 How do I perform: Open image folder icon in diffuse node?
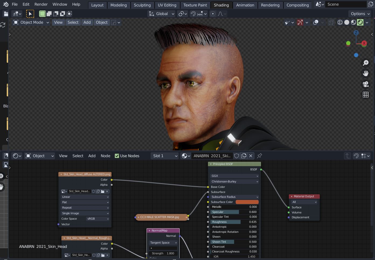[103, 191]
